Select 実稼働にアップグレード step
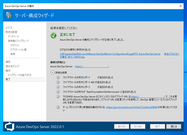The height and width of the screenshot is (135, 187). pyautogui.click(x=18, y=41)
